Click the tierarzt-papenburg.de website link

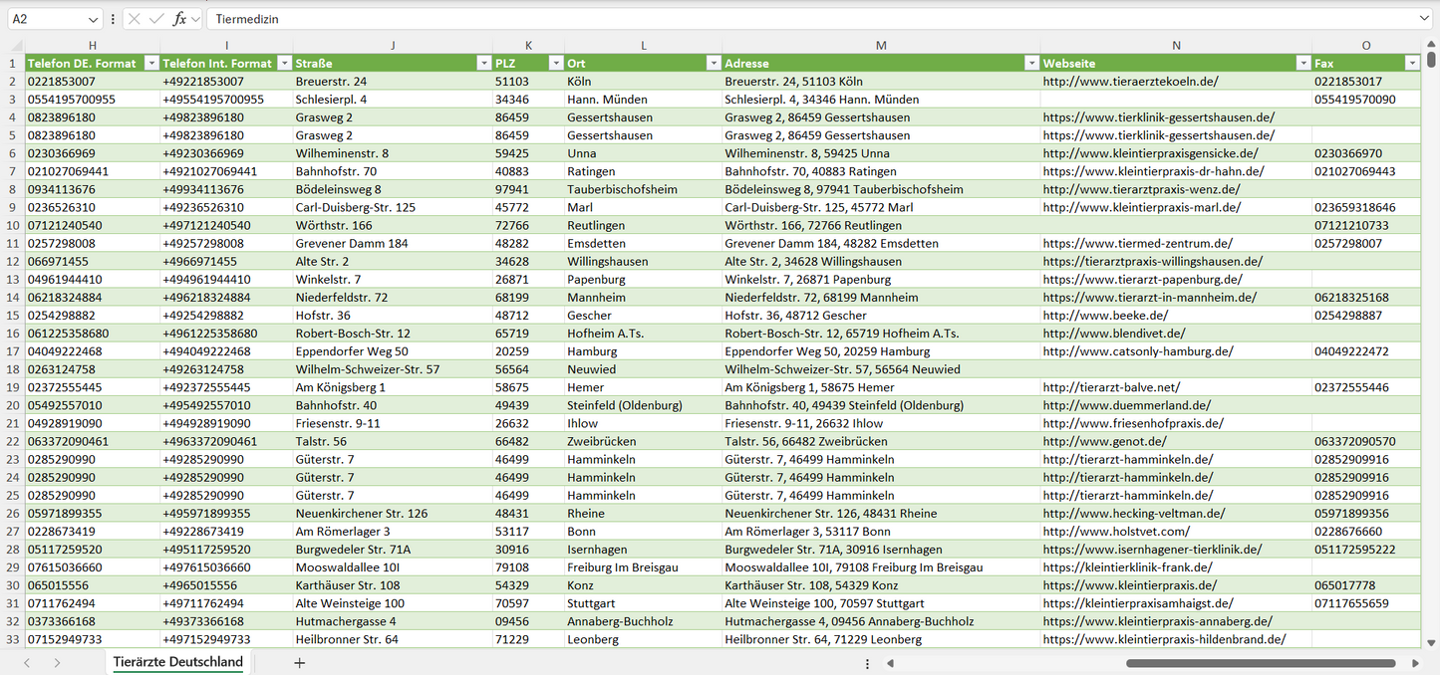[x=1143, y=279]
